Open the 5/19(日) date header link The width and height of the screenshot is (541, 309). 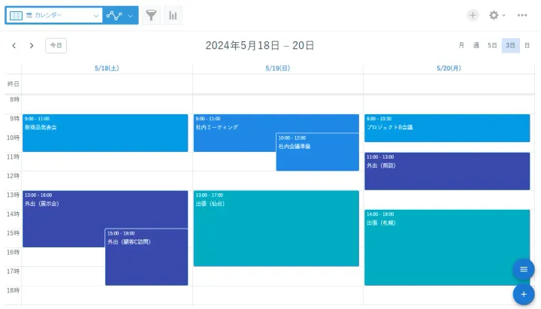[277, 68]
